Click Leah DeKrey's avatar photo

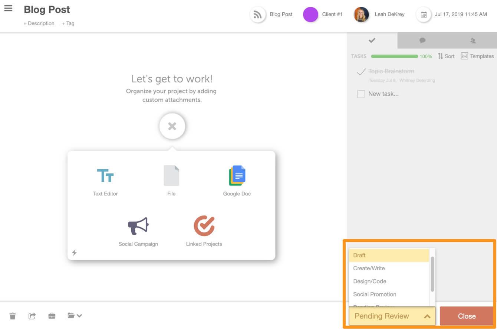pyautogui.click(x=361, y=15)
